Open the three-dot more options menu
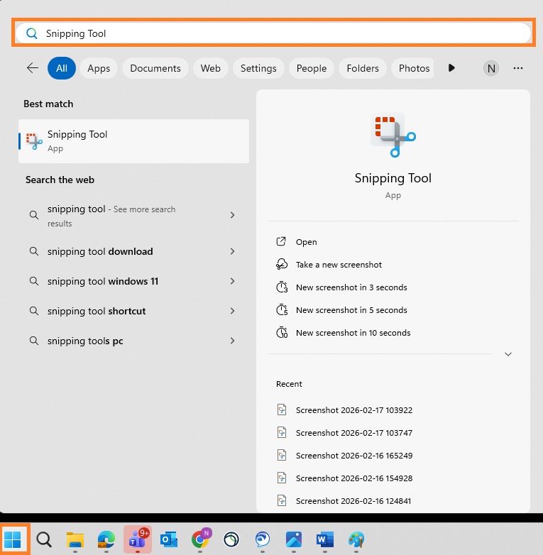 point(518,68)
